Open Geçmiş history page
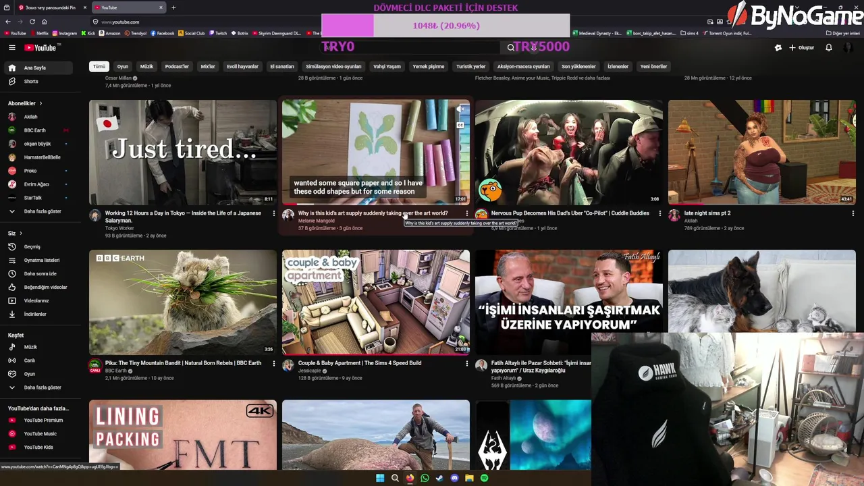Image resolution: width=864 pixels, height=486 pixels. click(x=38, y=247)
